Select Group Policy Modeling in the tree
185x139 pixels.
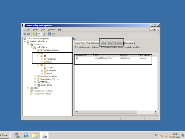click(x=43, y=91)
